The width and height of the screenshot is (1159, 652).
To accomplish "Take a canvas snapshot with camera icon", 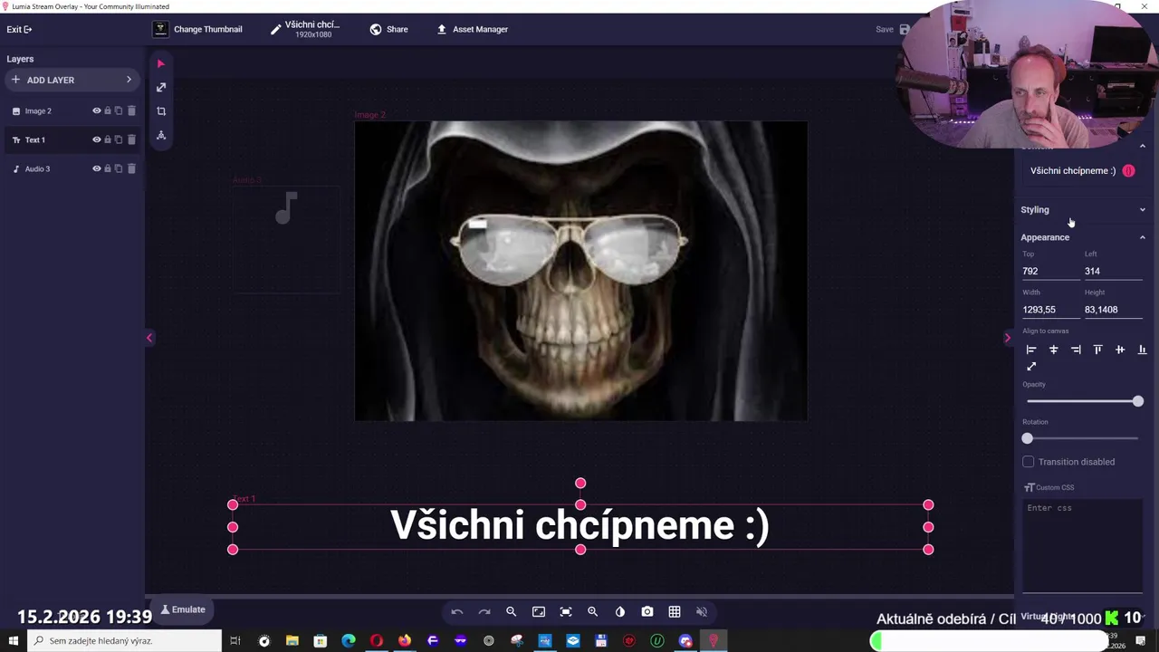I will (x=647, y=612).
